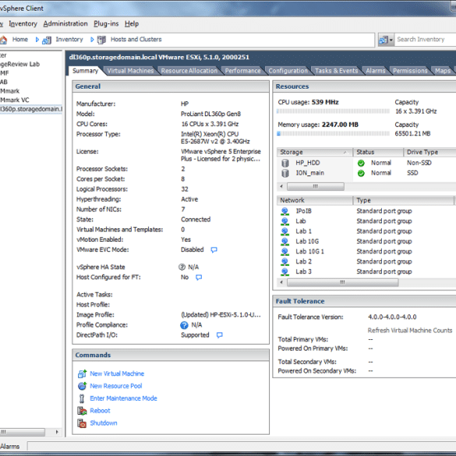Select the StorageReview Lab tree item
This screenshot has height=456, width=456.
pos(19,64)
